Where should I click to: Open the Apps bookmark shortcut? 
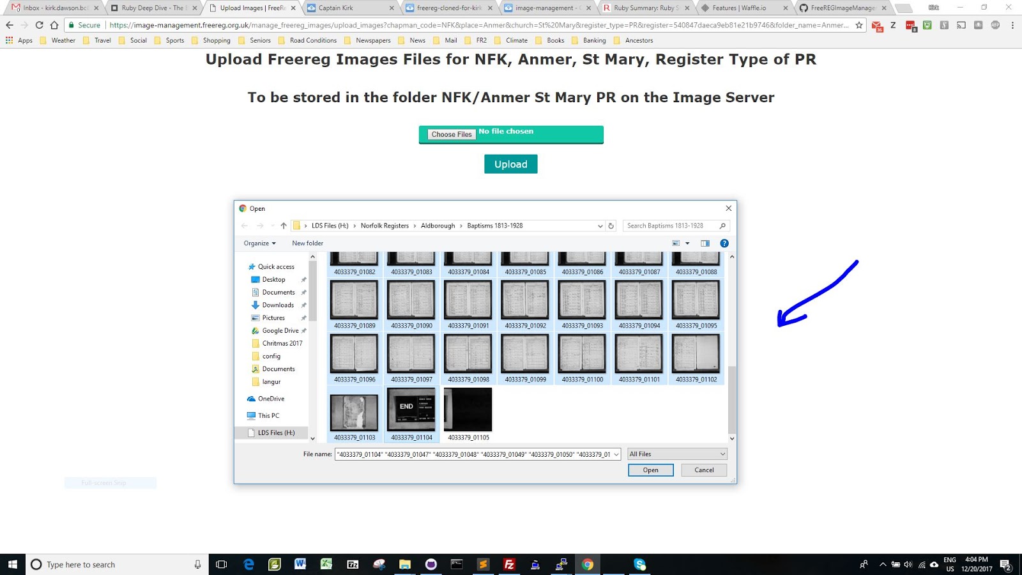pyautogui.click(x=19, y=40)
